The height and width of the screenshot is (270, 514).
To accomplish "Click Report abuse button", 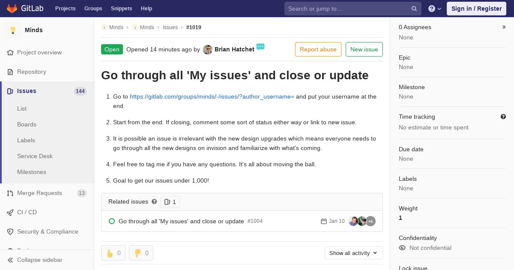I will [x=318, y=49].
